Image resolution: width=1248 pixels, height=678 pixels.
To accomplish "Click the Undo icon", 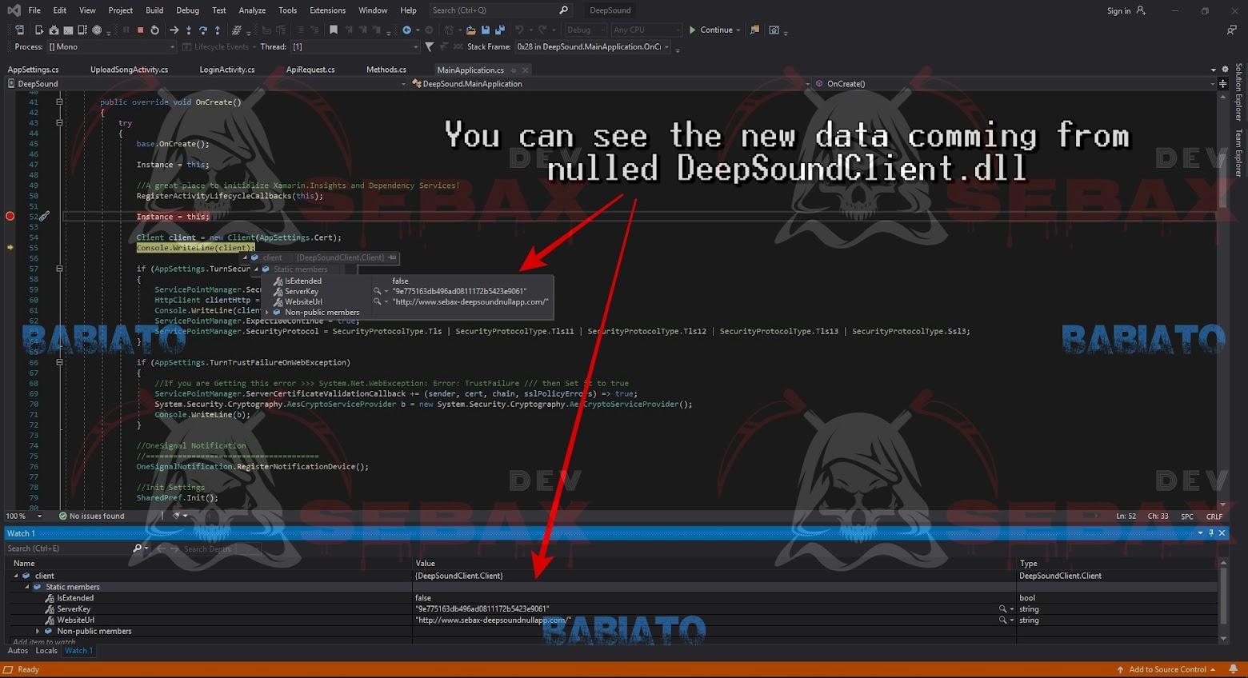I will (519, 30).
